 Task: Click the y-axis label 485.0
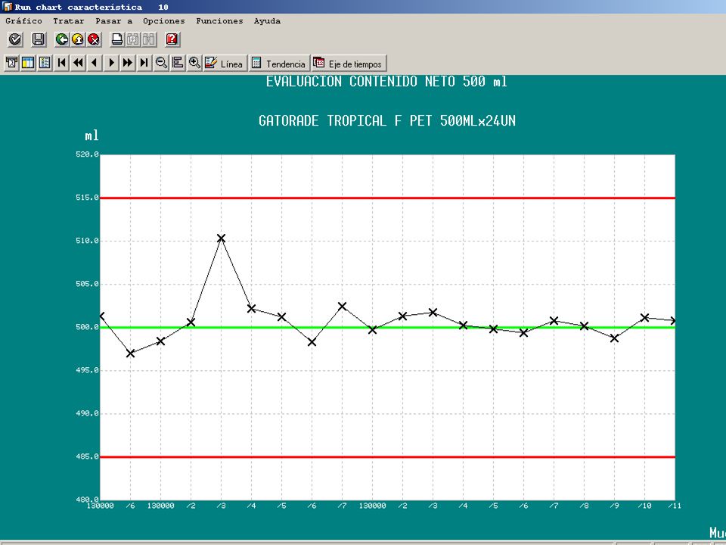(87, 456)
